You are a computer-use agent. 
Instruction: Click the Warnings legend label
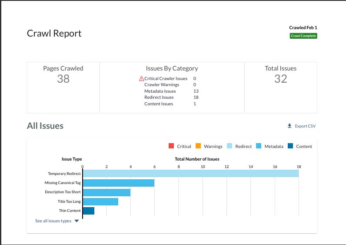coord(213,146)
